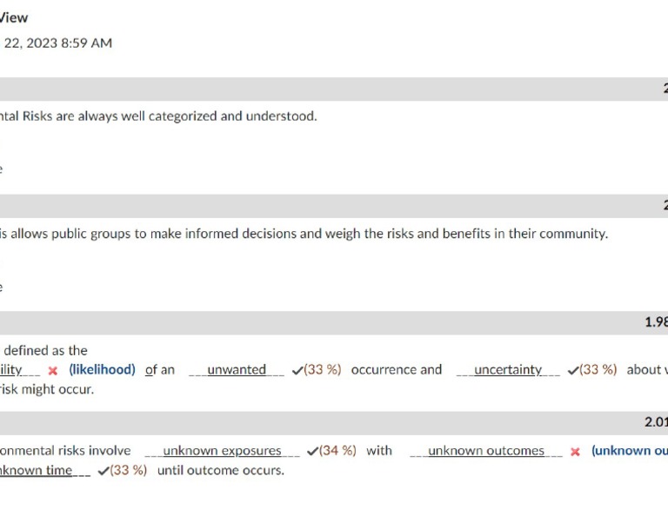The width and height of the screenshot is (668, 516).
Task: Click the blue "(likelihood)" correct answer
Action: 103,369
